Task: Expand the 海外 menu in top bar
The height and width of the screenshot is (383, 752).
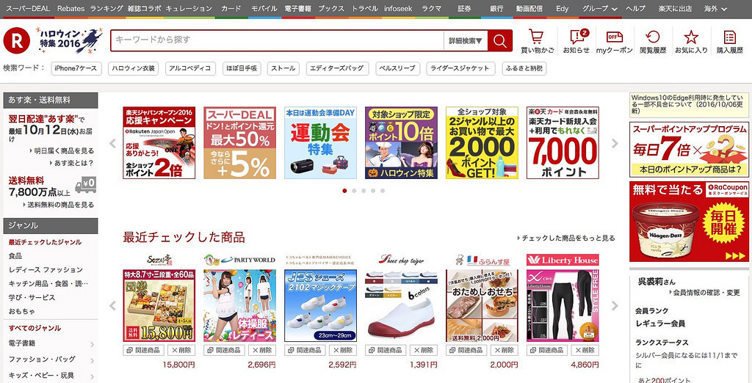Action: (x=715, y=9)
